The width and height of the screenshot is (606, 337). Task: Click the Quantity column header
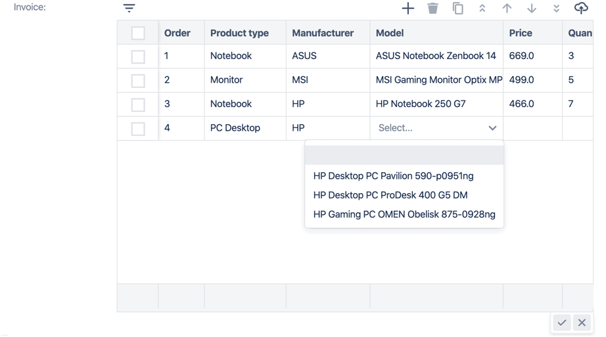(x=578, y=33)
